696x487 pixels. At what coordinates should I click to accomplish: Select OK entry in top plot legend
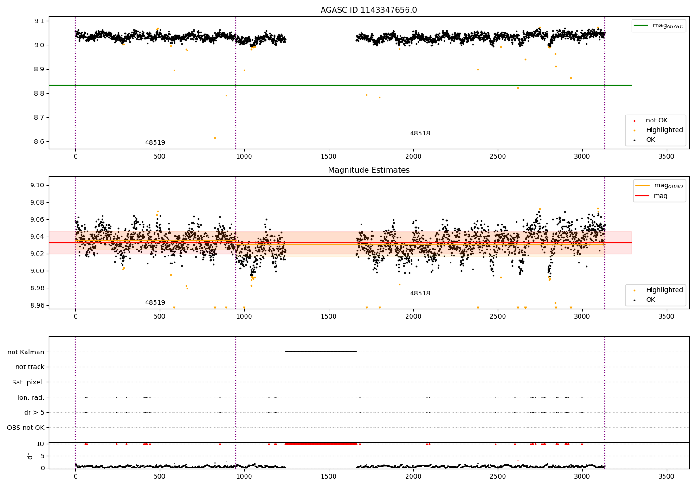point(651,140)
